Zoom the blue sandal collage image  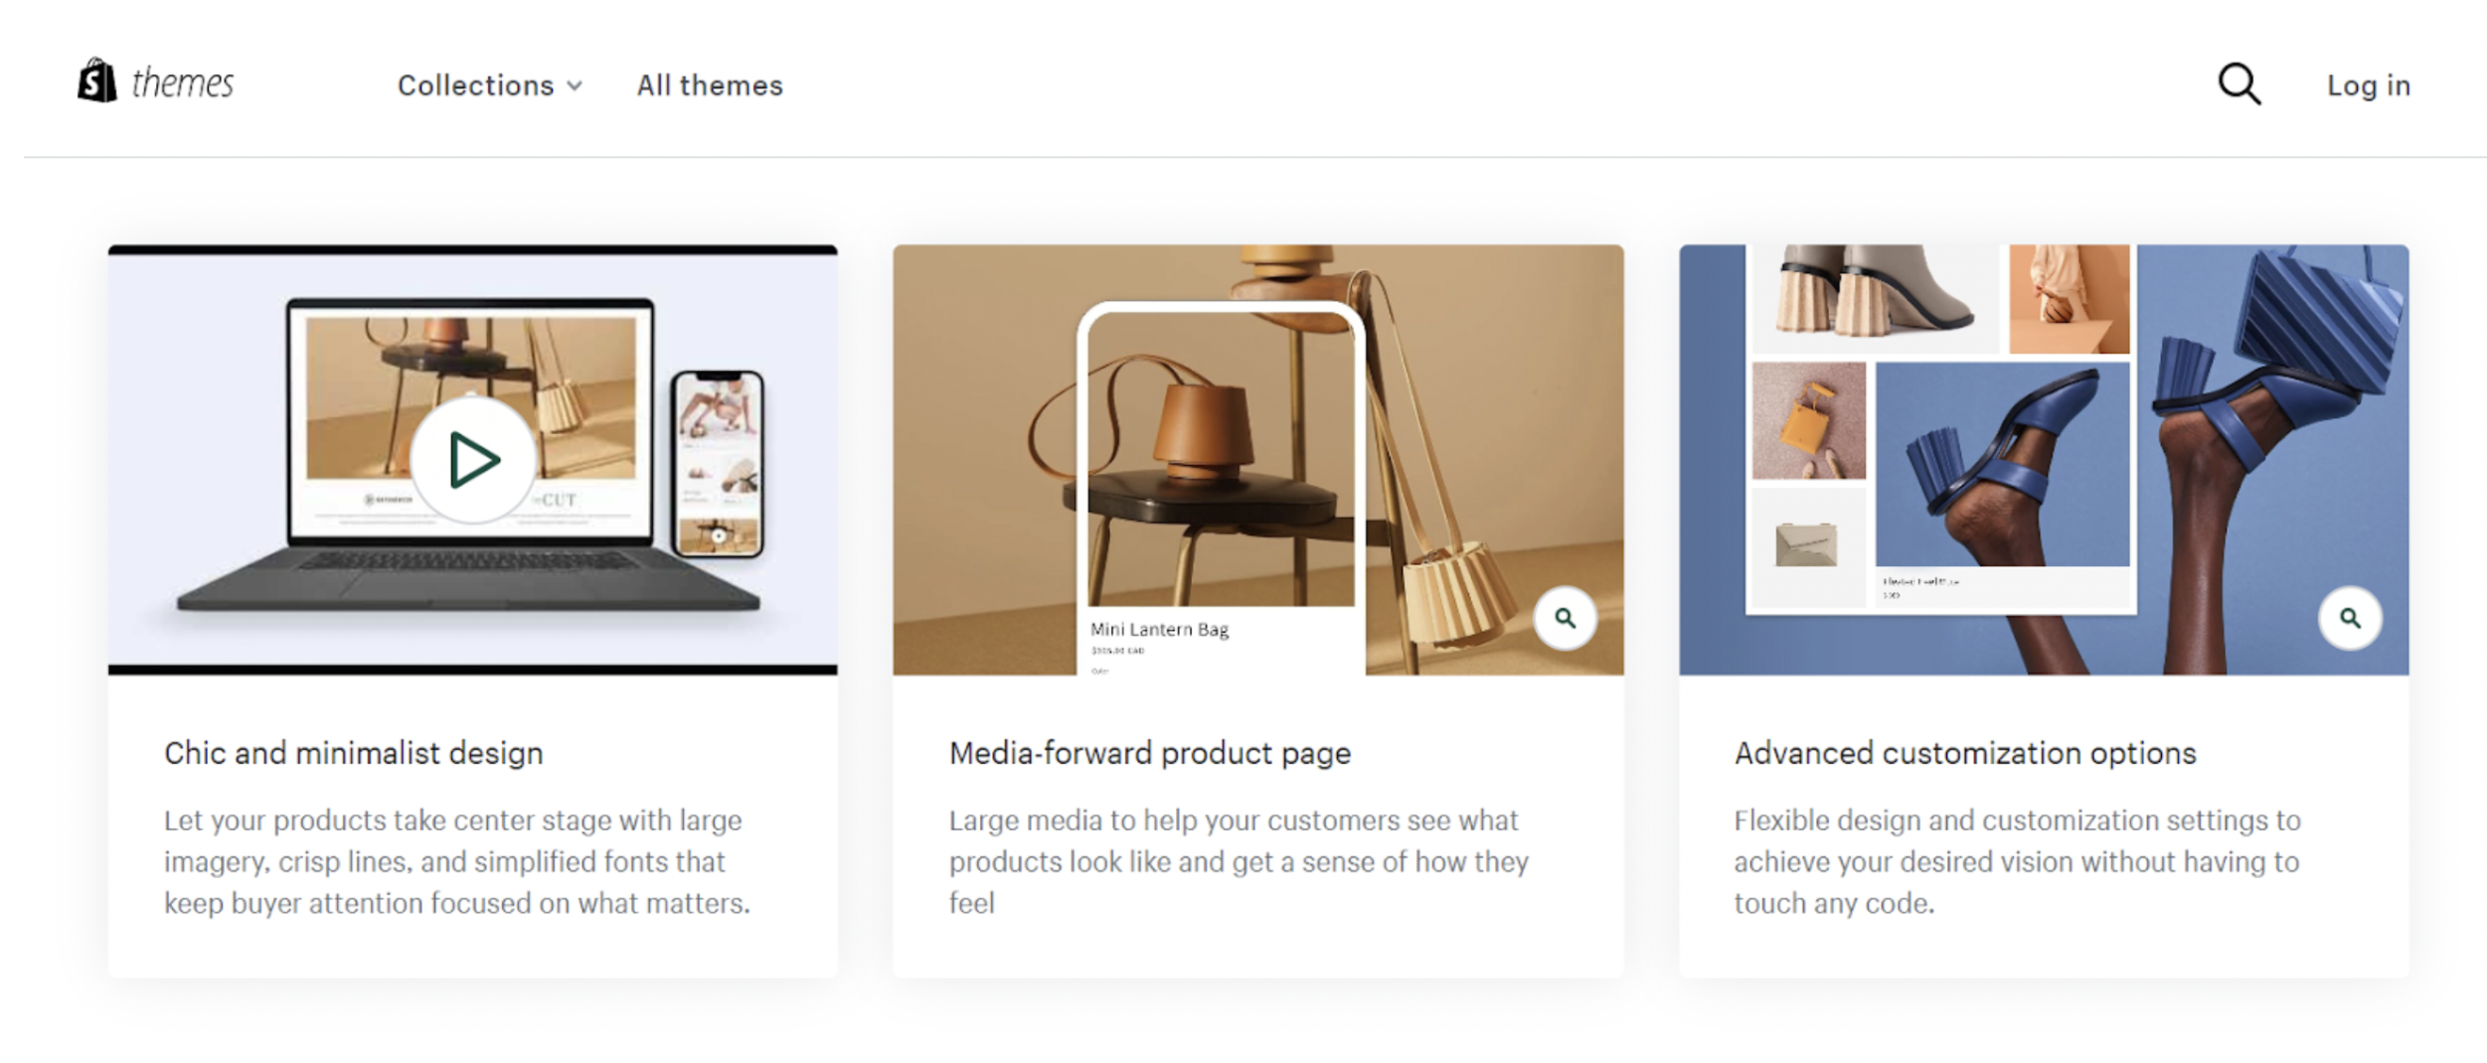click(x=2350, y=619)
